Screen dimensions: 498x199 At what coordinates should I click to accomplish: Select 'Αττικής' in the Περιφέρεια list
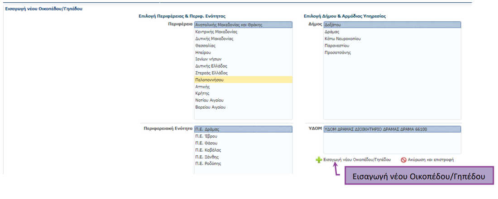[202, 87]
